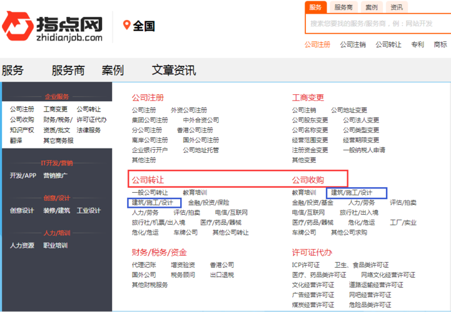Open 一般纳税人申请 link
This screenshot has height=312, width=451.
pyautogui.click(x=364, y=150)
